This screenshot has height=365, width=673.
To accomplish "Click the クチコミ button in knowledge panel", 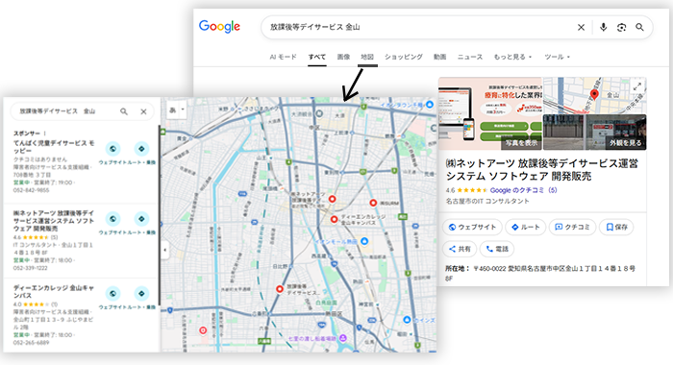I will click(x=572, y=227).
